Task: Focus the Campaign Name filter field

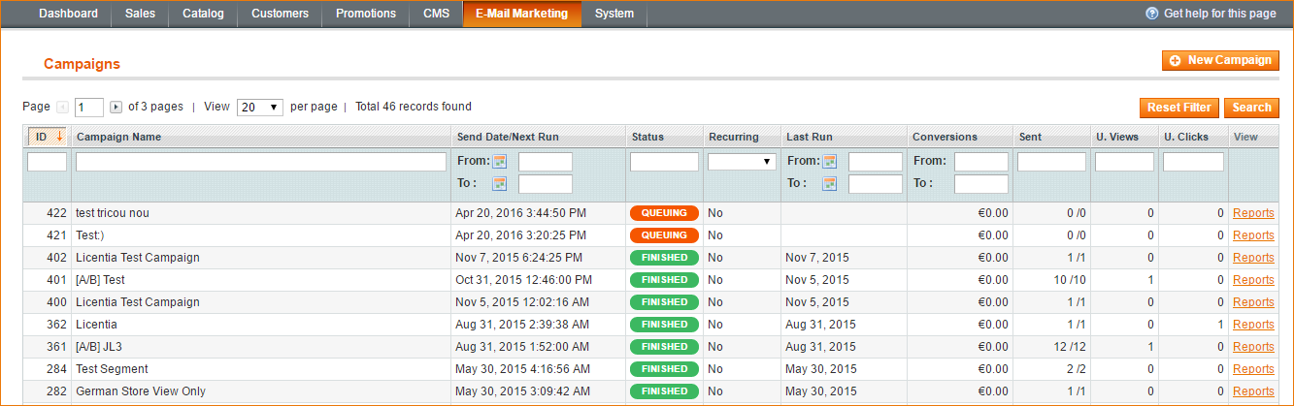Action: (x=261, y=162)
